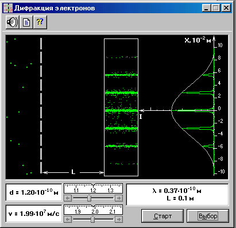Image resolution: width=236 pixels, height=228 pixels.
Task: Click the app icon in title bar
Action: [x=8, y=8]
